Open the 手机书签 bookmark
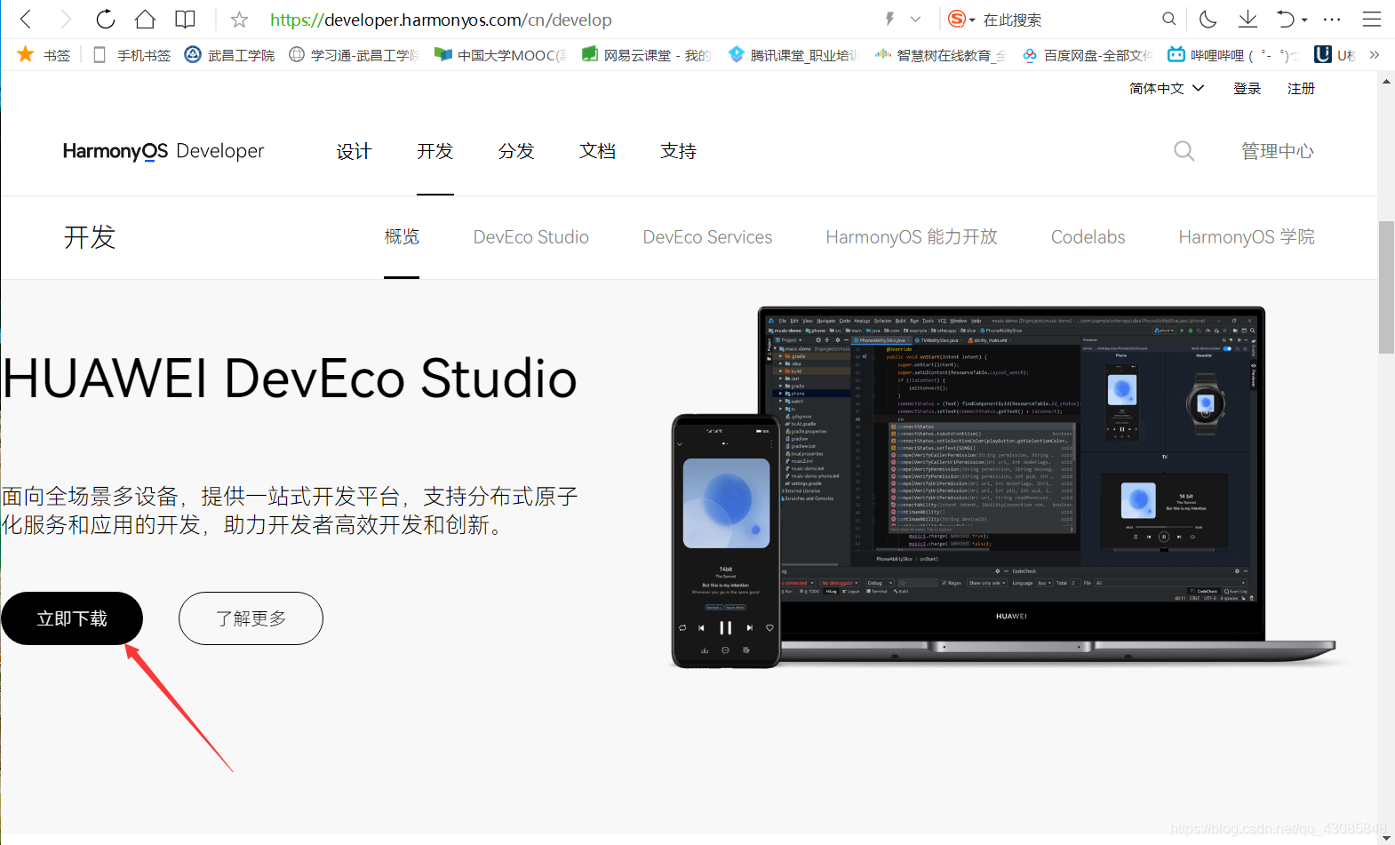Viewport: 1395px width, 845px height. coord(132,55)
